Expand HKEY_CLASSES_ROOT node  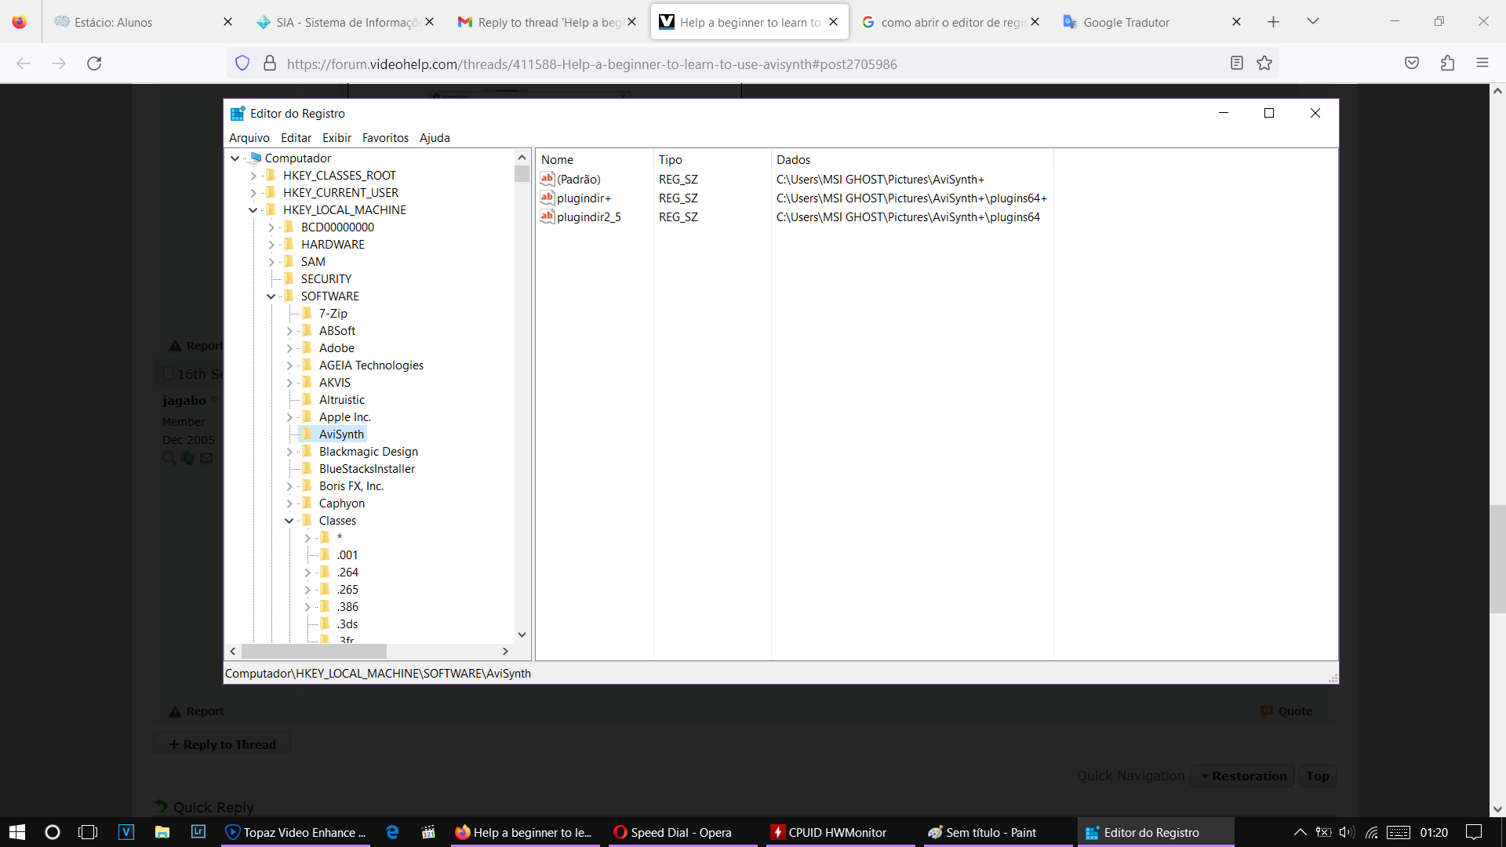pyautogui.click(x=253, y=176)
